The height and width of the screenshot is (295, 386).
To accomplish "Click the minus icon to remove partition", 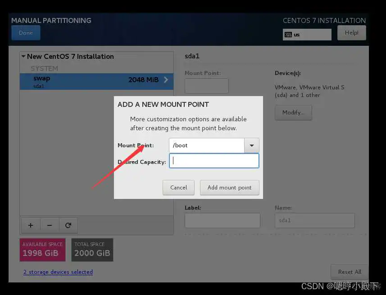I will click(50, 225).
